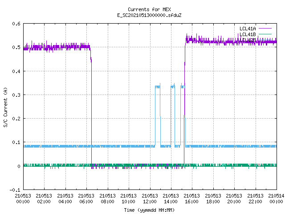Image resolution: width=285 pixels, height=214 pixels.
Task: Click the 0.5 y-axis tick value
Action: point(16,47)
